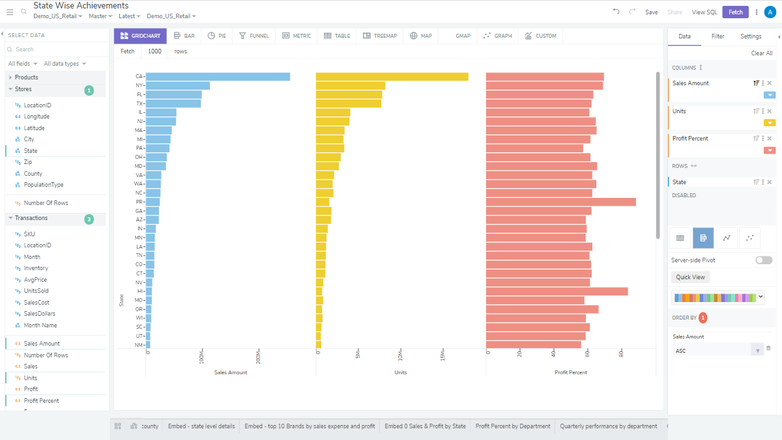Viewport: 782px width, 440px height.
Task: Click the sort icon on Sales Amount column
Action: pyautogui.click(x=755, y=83)
